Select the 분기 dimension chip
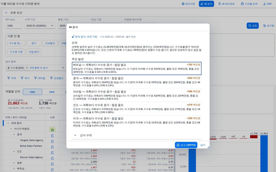 [x=34, y=43]
